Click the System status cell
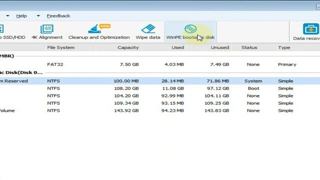320x180 pixels. coord(253,81)
